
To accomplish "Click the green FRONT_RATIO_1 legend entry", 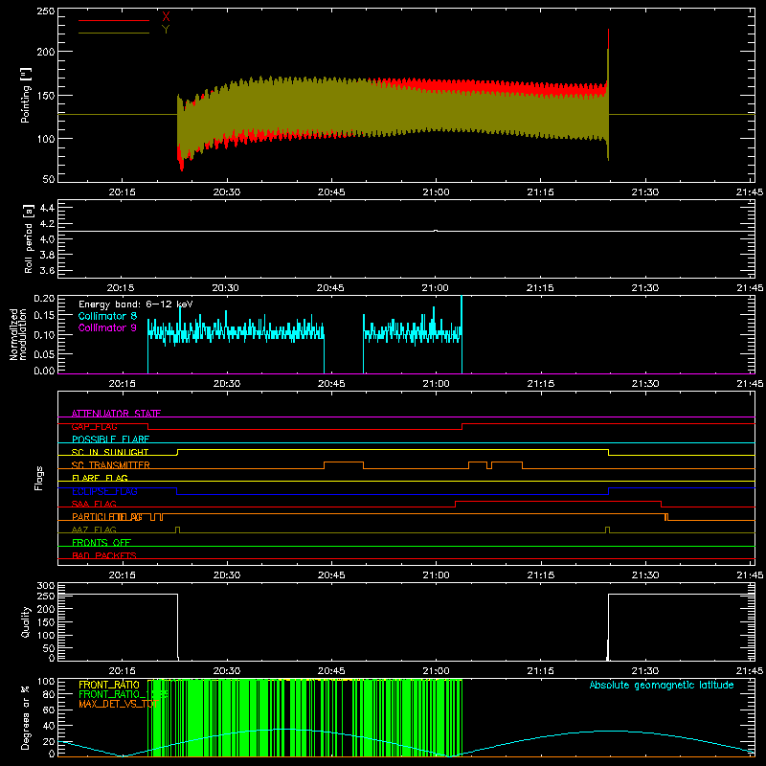I will pos(124,694).
